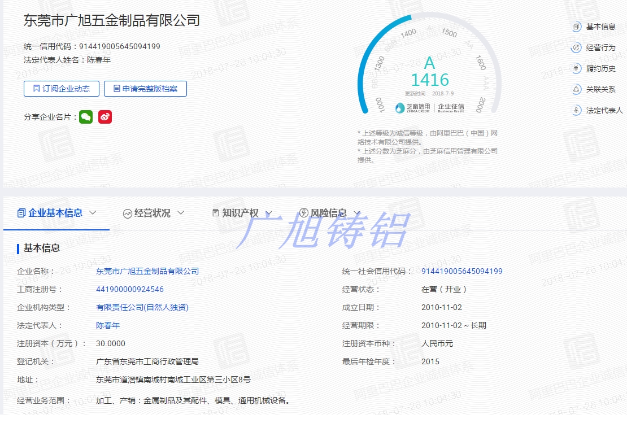Click the 基本信息 sidebar icon
This screenshot has width=627, height=436.
[x=576, y=27]
